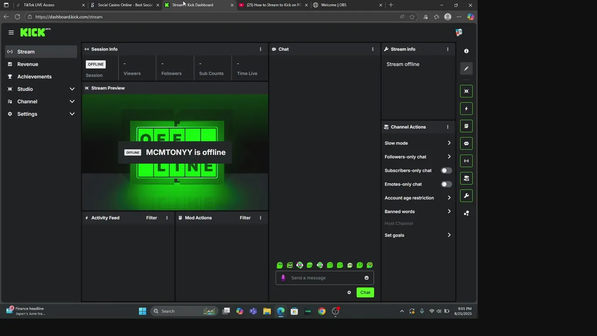This screenshot has height=336, width=597.
Task: Open OBS Studio from the taskbar
Action: pyautogui.click(x=335, y=311)
